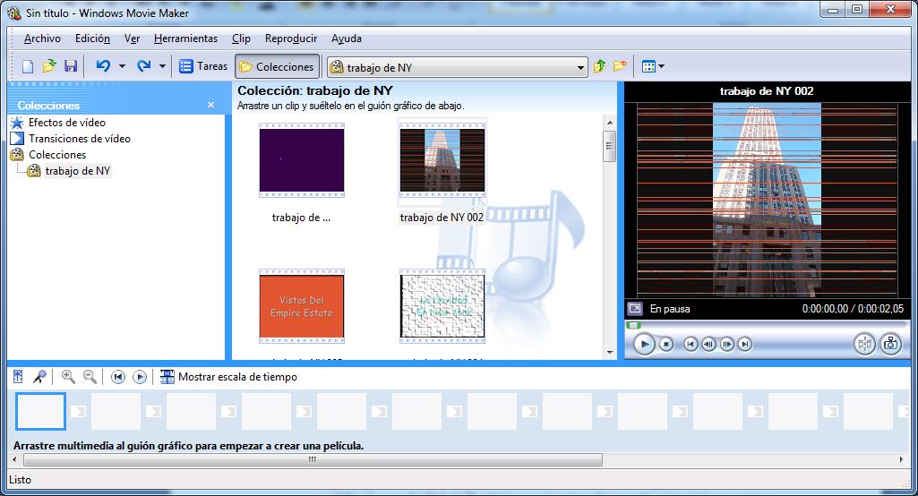Click the take picture camera icon
The width and height of the screenshot is (918, 496).
(890, 344)
